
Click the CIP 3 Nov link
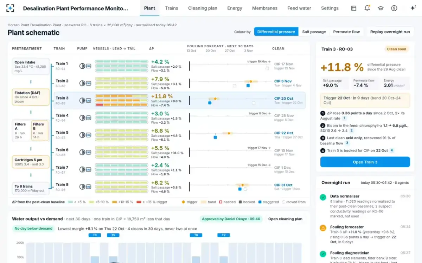[283, 81]
